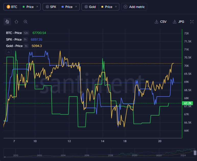Select the Gold Price metric tab
The height and width of the screenshot is (161, 197).
click(108, 7)
